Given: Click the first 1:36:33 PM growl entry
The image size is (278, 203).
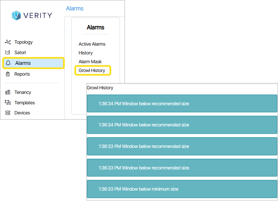Looking at the screenshot, I should (x=182, y=146).
